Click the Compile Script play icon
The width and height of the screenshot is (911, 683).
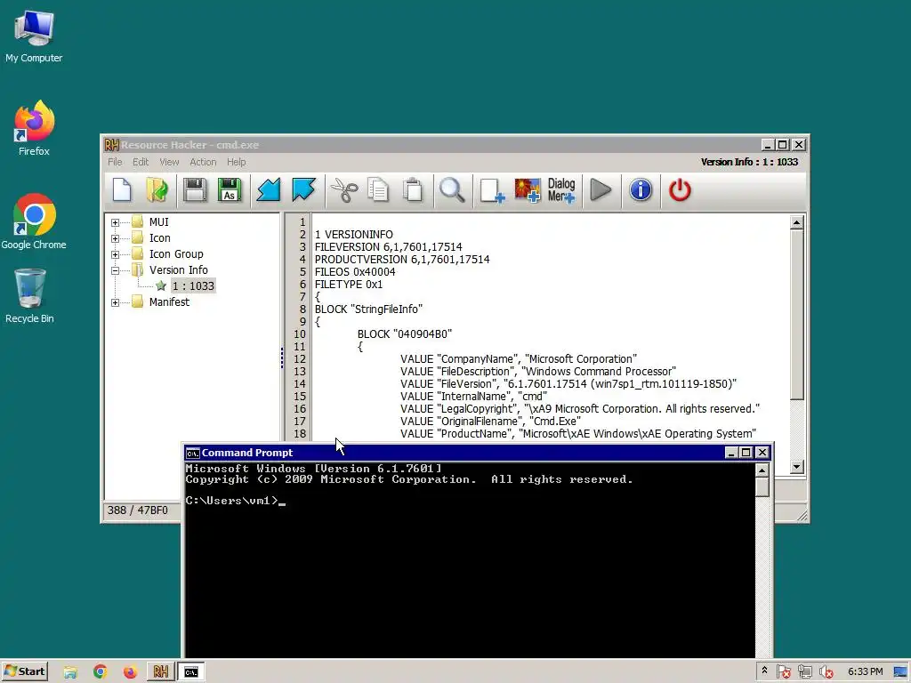point(601,190)
